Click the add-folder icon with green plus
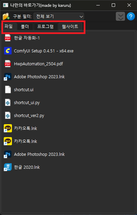The width and height of the screenshot is (137, 215). pyautogui.click(x=6, y=16)
